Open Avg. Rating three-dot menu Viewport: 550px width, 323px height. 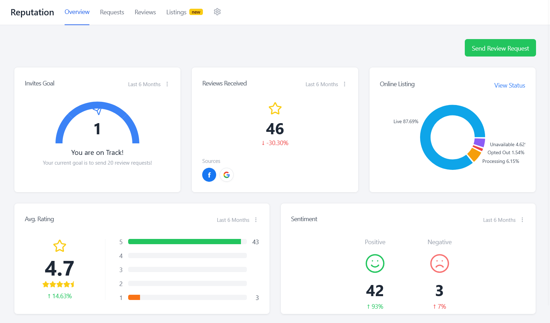[x=256, y=220]
